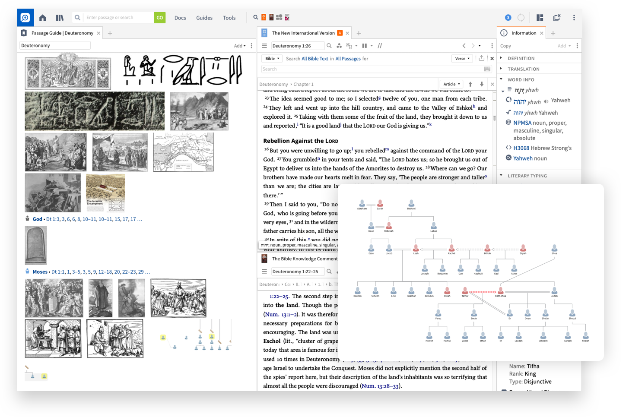The height and width of the screenshot is (417, 629).
Task: Click the sync status circle icon
Action: click(521, 18)
